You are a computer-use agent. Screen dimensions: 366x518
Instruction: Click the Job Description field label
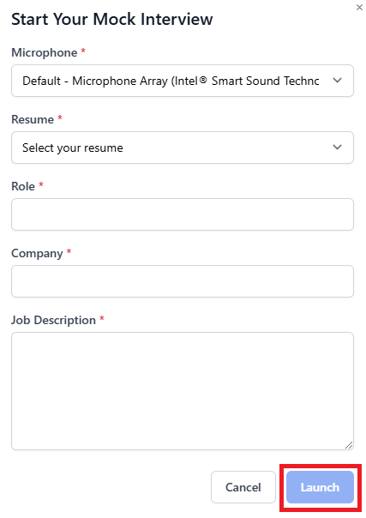click(x=53, y=320)
